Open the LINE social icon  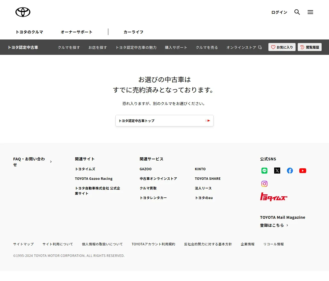(264, 171)
